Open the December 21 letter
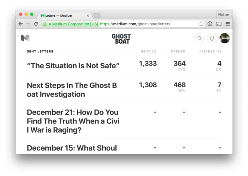 click(73, 121)
